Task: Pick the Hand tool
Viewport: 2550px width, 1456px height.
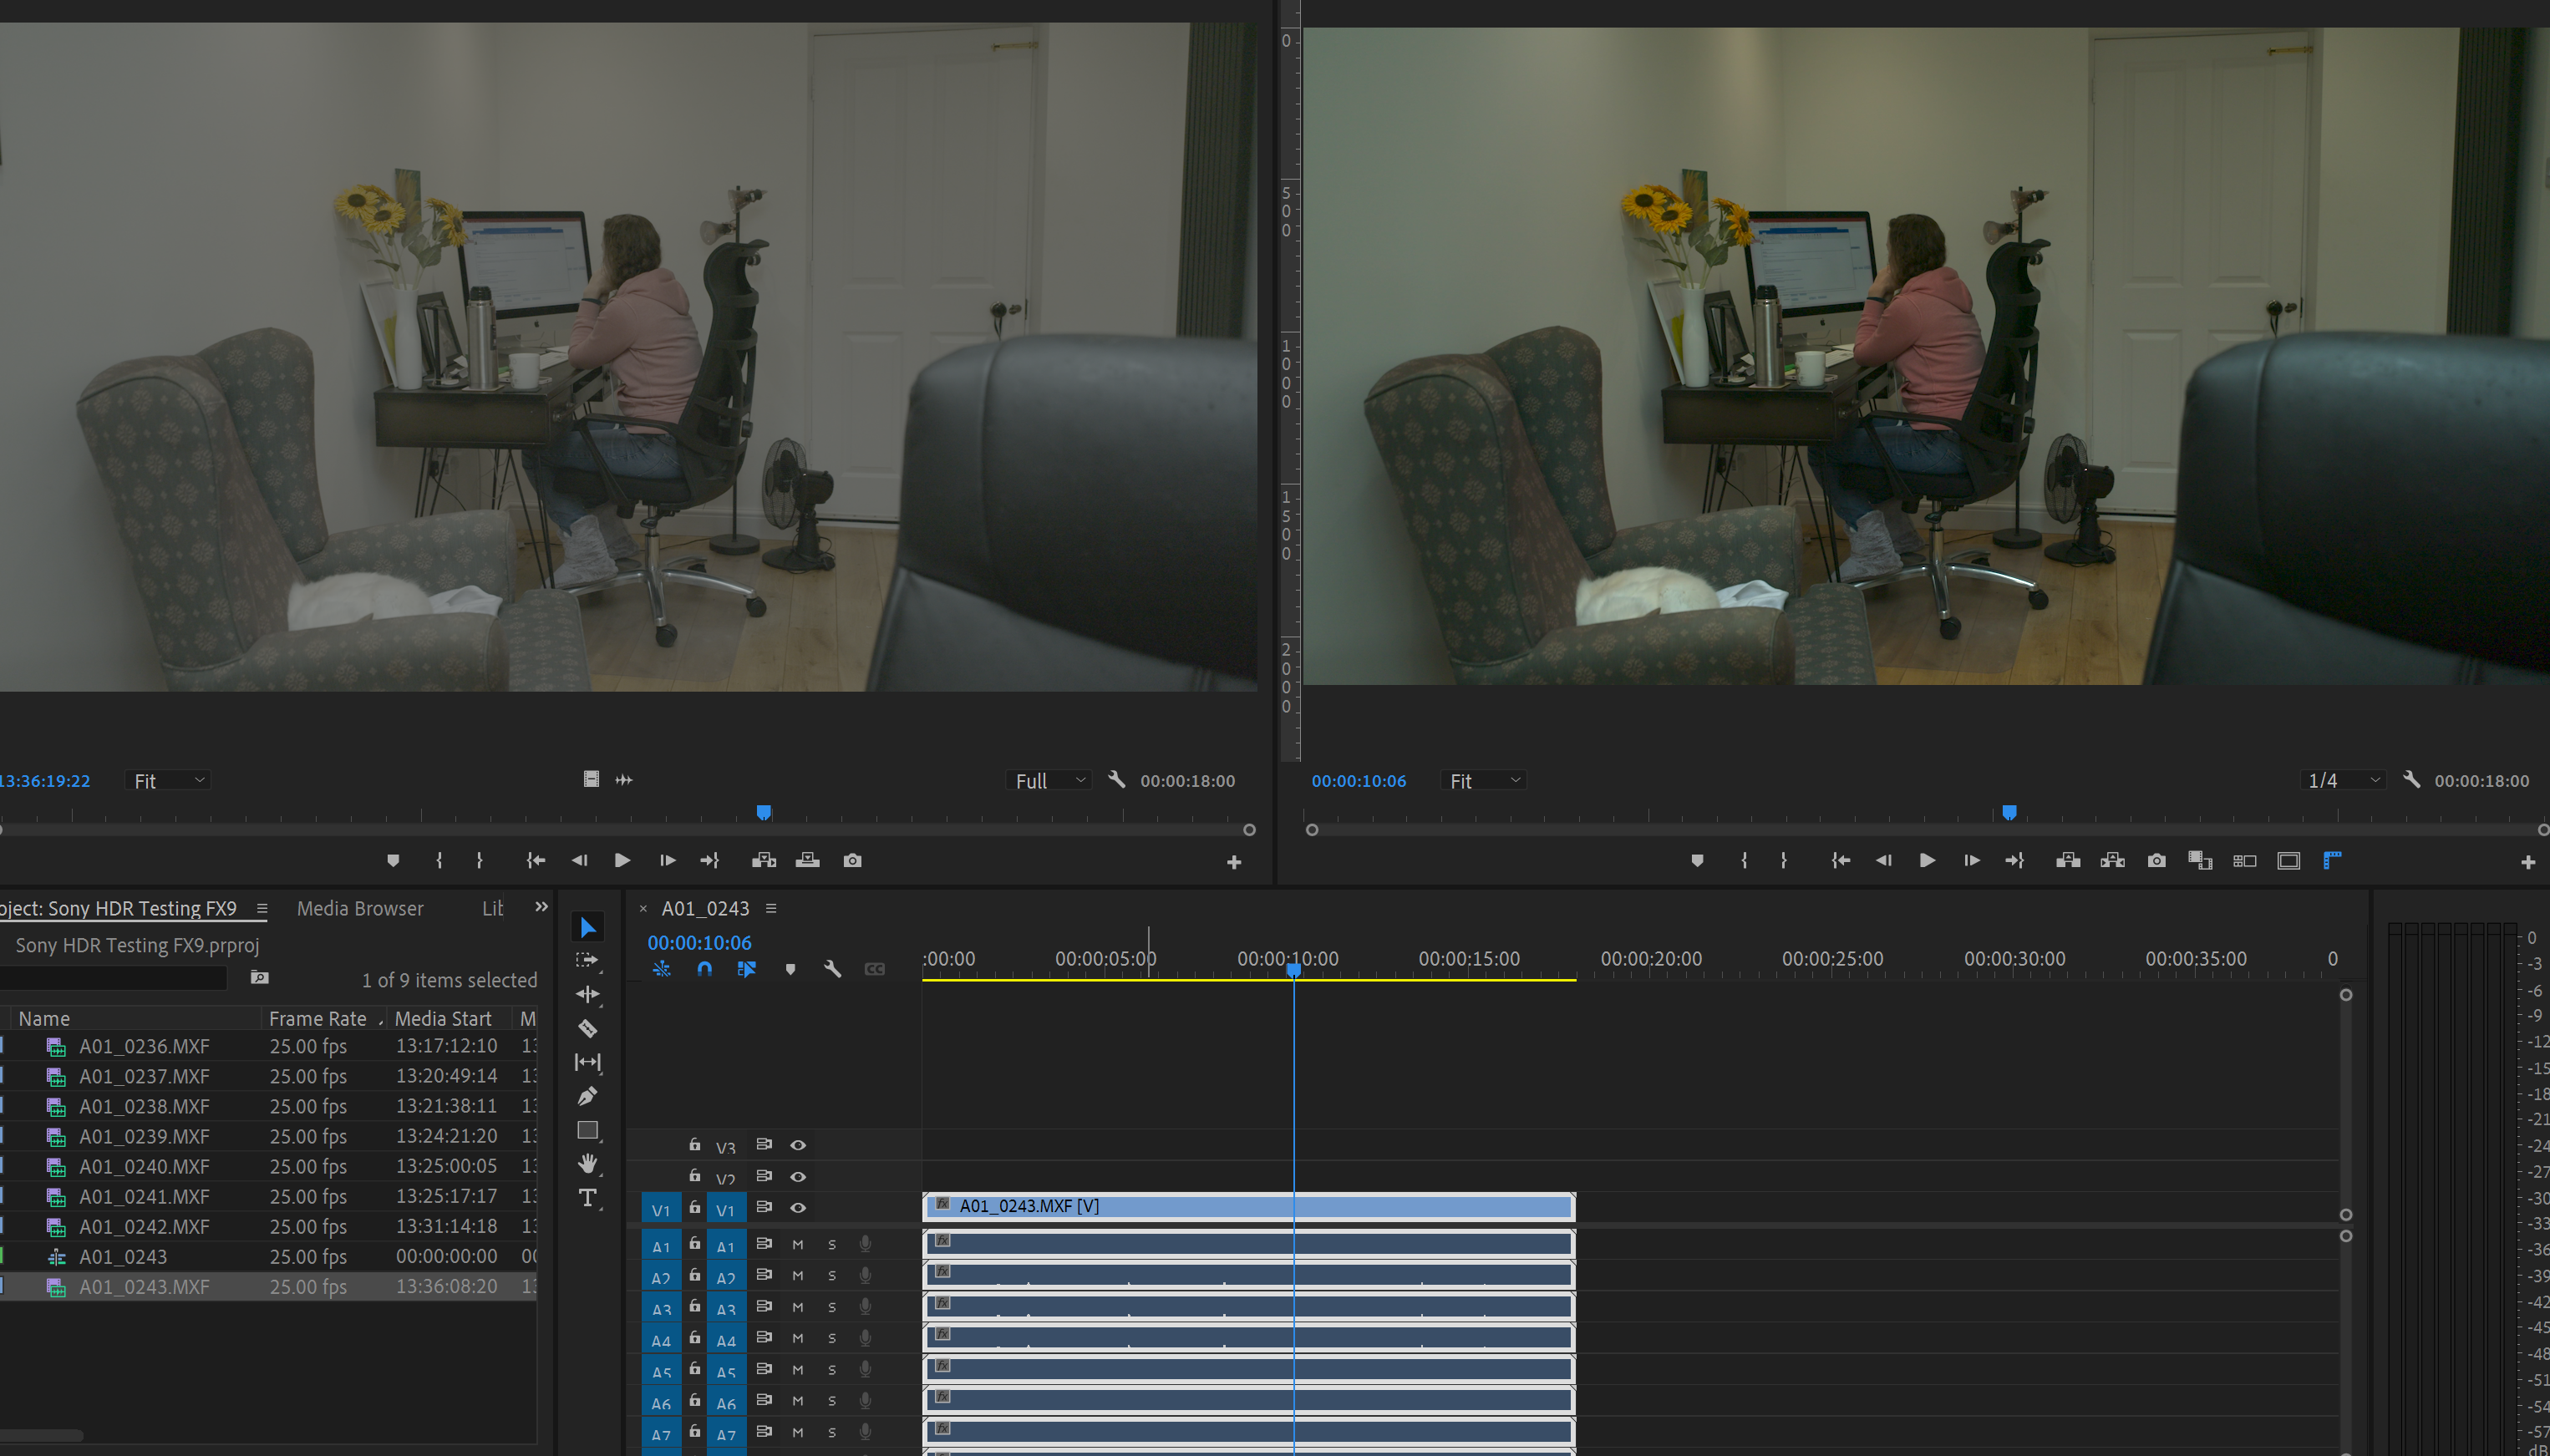Action: (x=588, y=1163)
